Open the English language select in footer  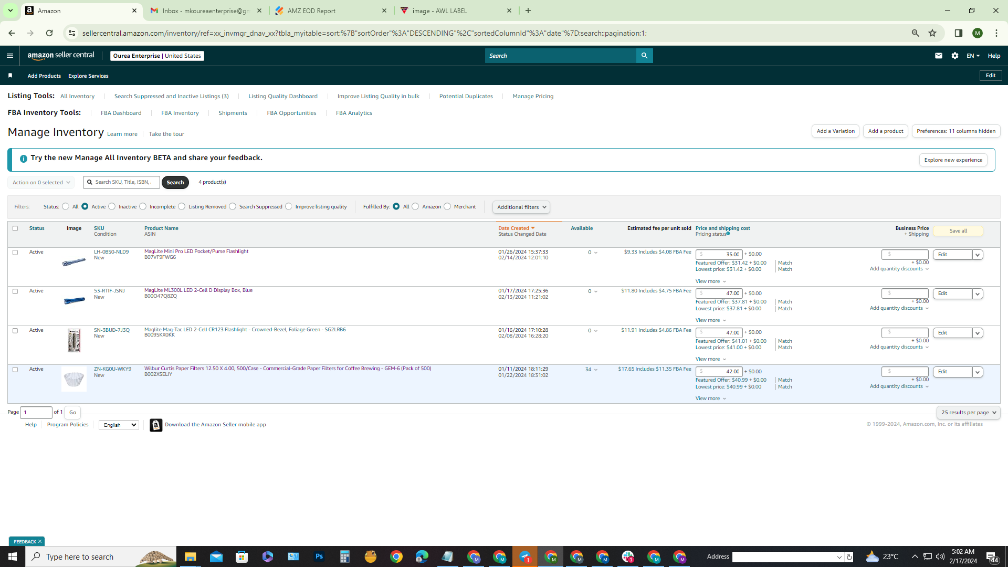[119, 425]
